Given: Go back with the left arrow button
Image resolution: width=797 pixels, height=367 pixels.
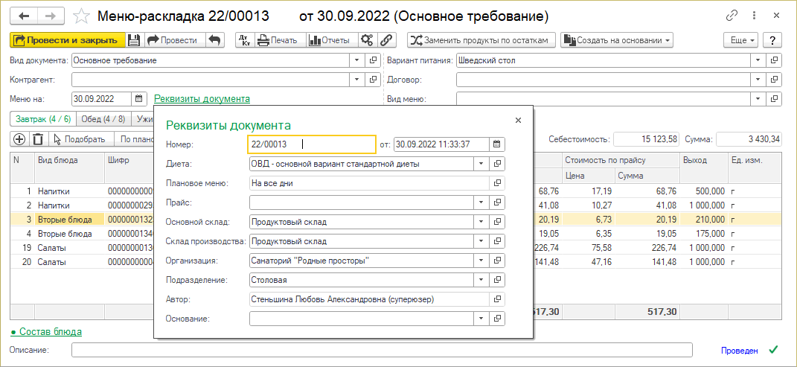Looking at the screenshot, I should [25, 16].
